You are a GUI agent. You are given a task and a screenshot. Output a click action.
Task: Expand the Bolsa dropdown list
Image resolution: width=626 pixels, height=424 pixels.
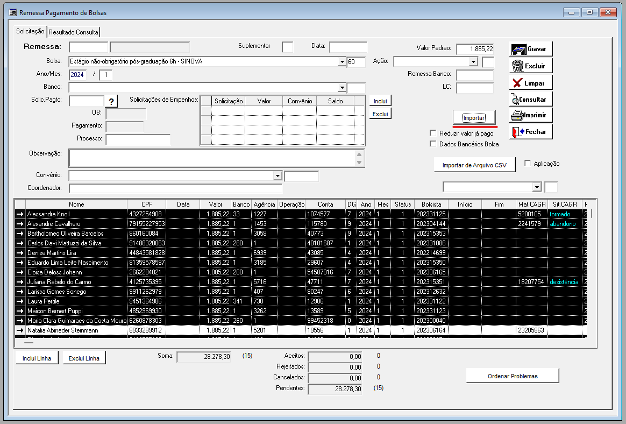click(x=342, y=62)
